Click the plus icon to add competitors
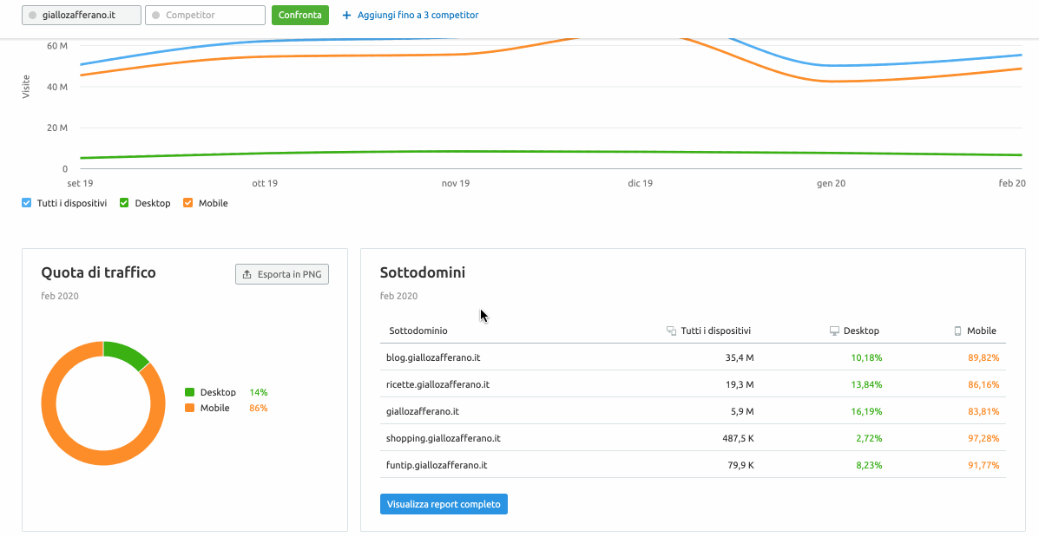Image resolution: width=1039 pixels, height=537 pixels. pyautogui.click(x=347, y=16)
